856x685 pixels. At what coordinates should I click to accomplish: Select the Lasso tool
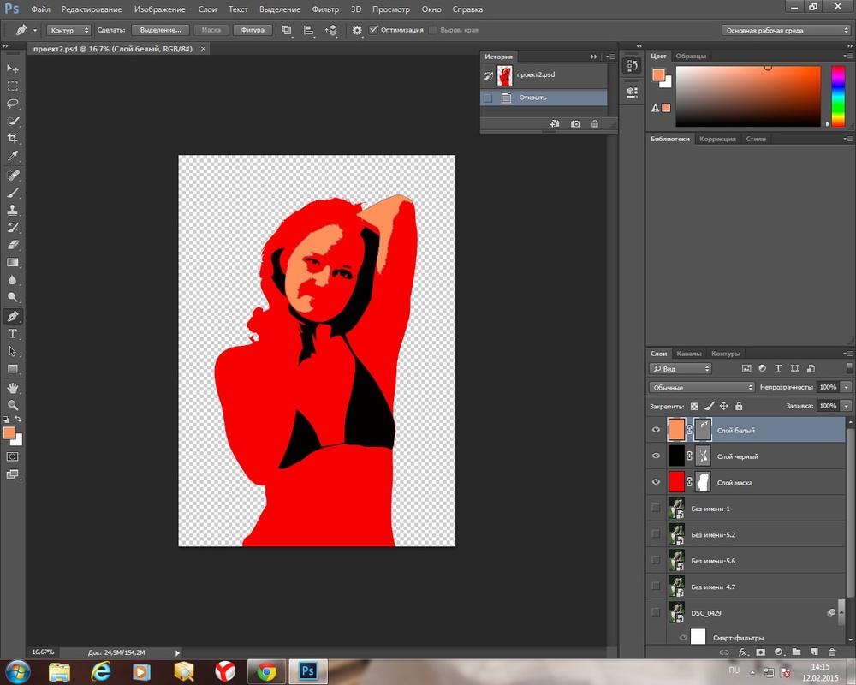pos(13,104)
